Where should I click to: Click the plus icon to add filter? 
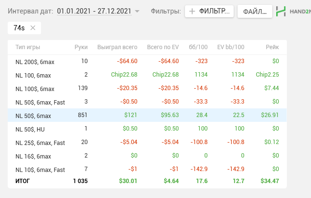(x=192, y=11)
